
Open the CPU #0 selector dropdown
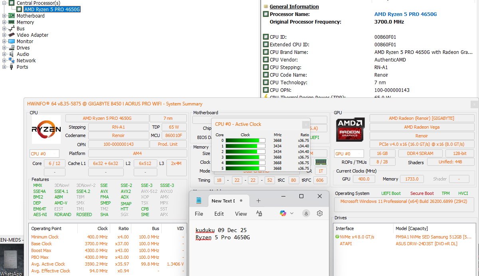(44, 154)
